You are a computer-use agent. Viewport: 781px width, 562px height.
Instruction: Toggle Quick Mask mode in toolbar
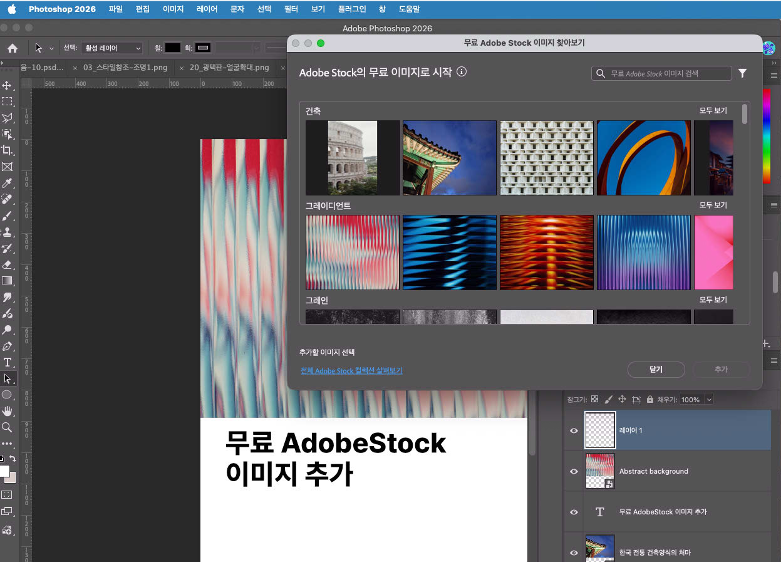[8, 494]
